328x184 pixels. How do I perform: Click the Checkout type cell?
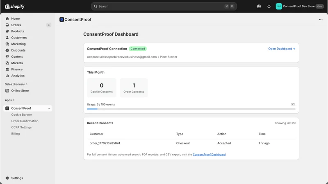[x=183, y=144]
